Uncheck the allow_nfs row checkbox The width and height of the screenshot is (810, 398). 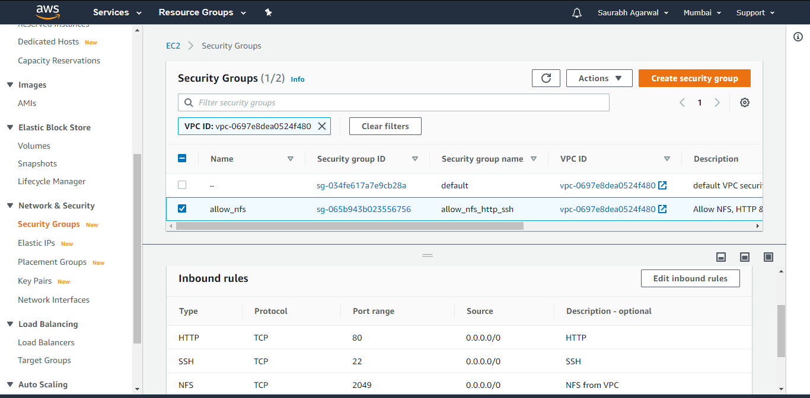click(x=182, y=208)
